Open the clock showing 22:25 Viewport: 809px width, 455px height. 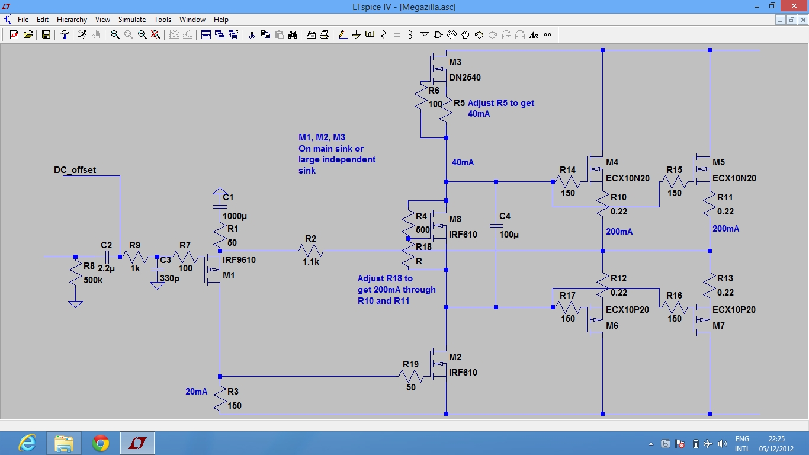778,439
